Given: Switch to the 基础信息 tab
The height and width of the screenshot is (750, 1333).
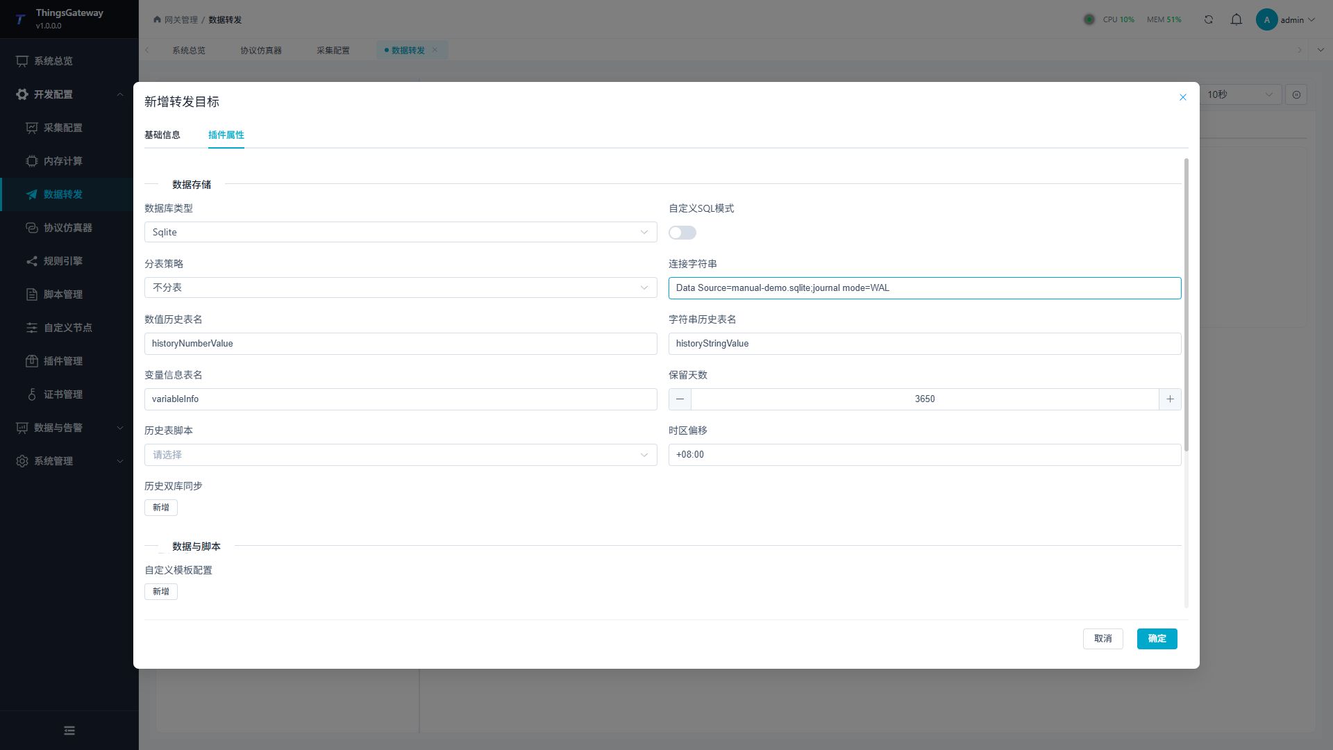Looking at the screenshot, I should (162, 135).
